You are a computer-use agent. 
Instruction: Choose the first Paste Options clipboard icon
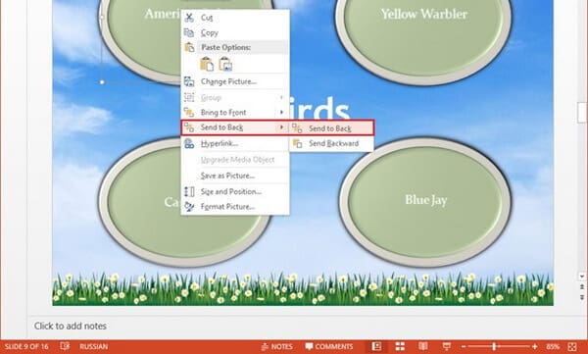207,64
